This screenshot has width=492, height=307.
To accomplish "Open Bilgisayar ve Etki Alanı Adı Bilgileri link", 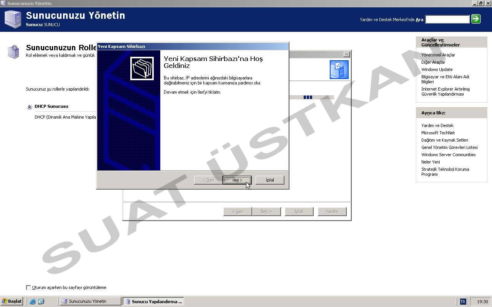I will coord(445,79).
